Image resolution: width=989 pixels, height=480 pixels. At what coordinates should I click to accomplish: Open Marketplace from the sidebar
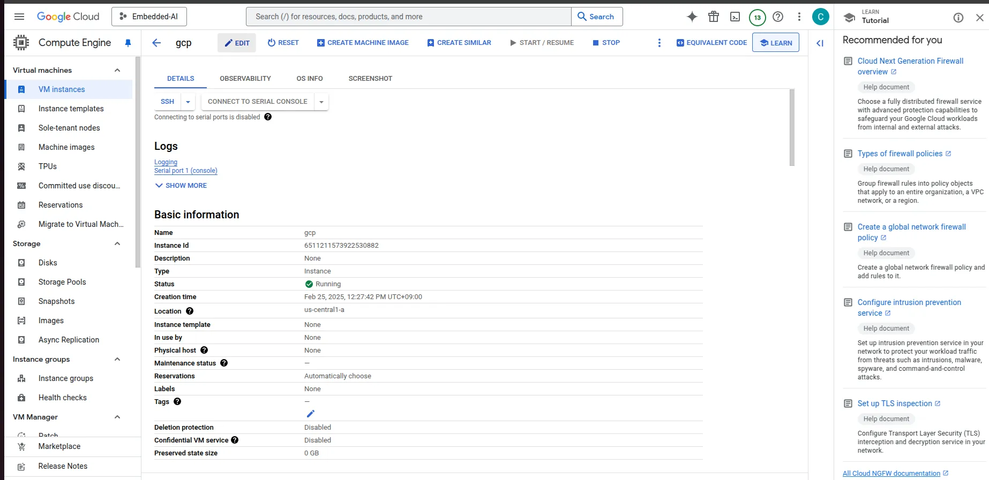(x=69, y=446)
